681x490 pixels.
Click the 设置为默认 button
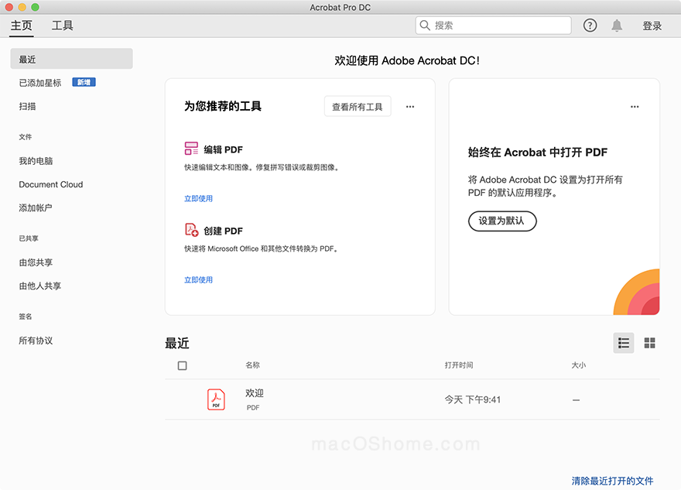(502, 221)
